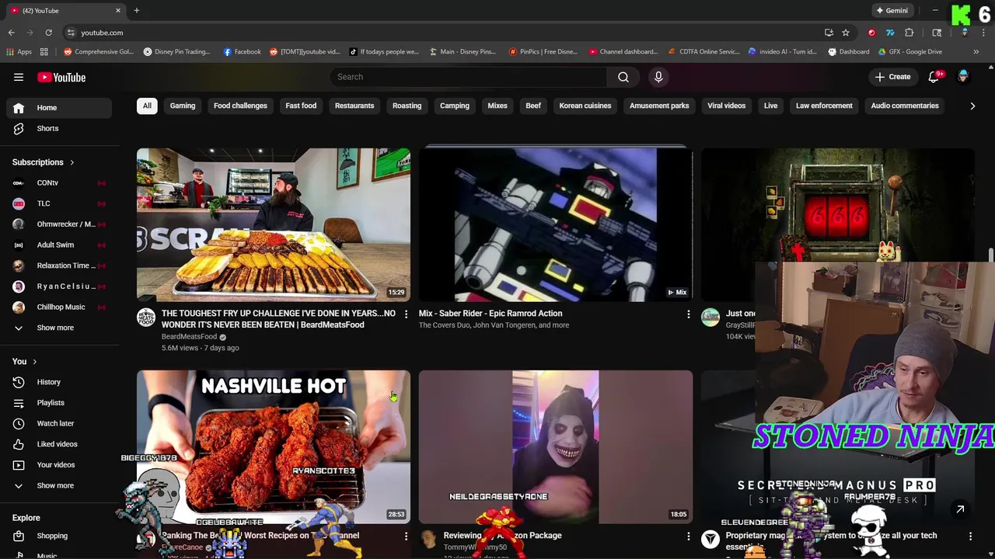Select the Audio commentaries chip
Viewport: 995px width, 559px height.
pyautogui.click(x=905, y=106)
